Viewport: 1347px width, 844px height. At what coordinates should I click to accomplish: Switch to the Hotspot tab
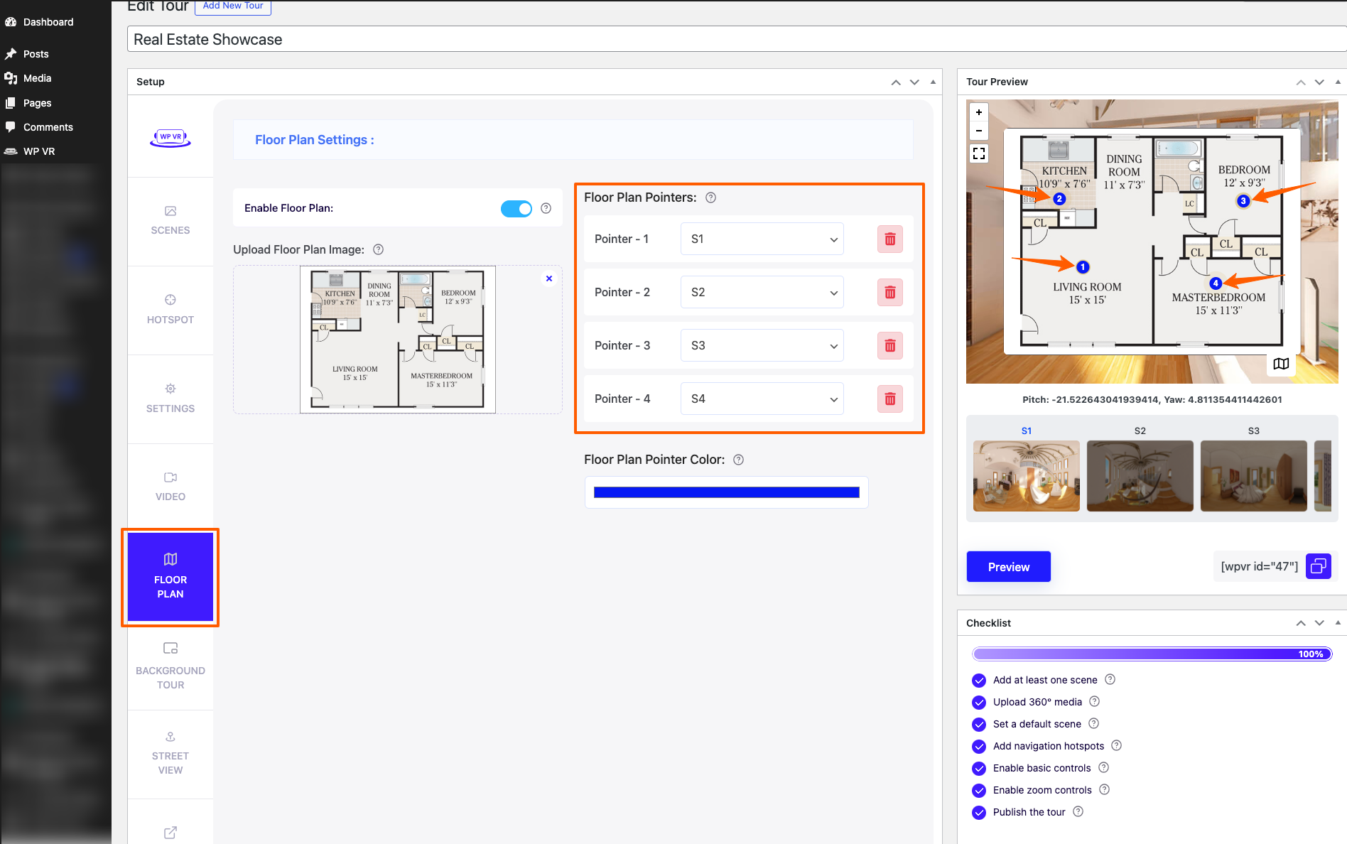pos(170,309)
